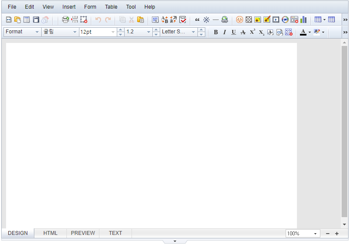The width and height of the screenshot is (349, 244).
Task: Open the View menu
Action: point(48,7)
